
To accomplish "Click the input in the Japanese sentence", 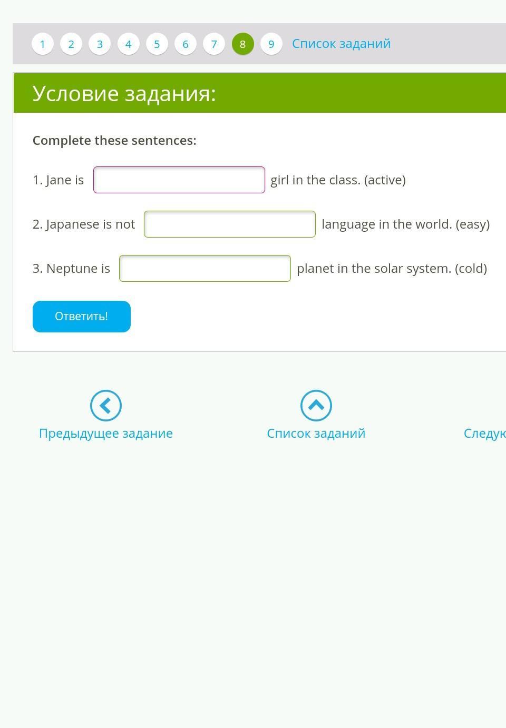I will 230,224.
